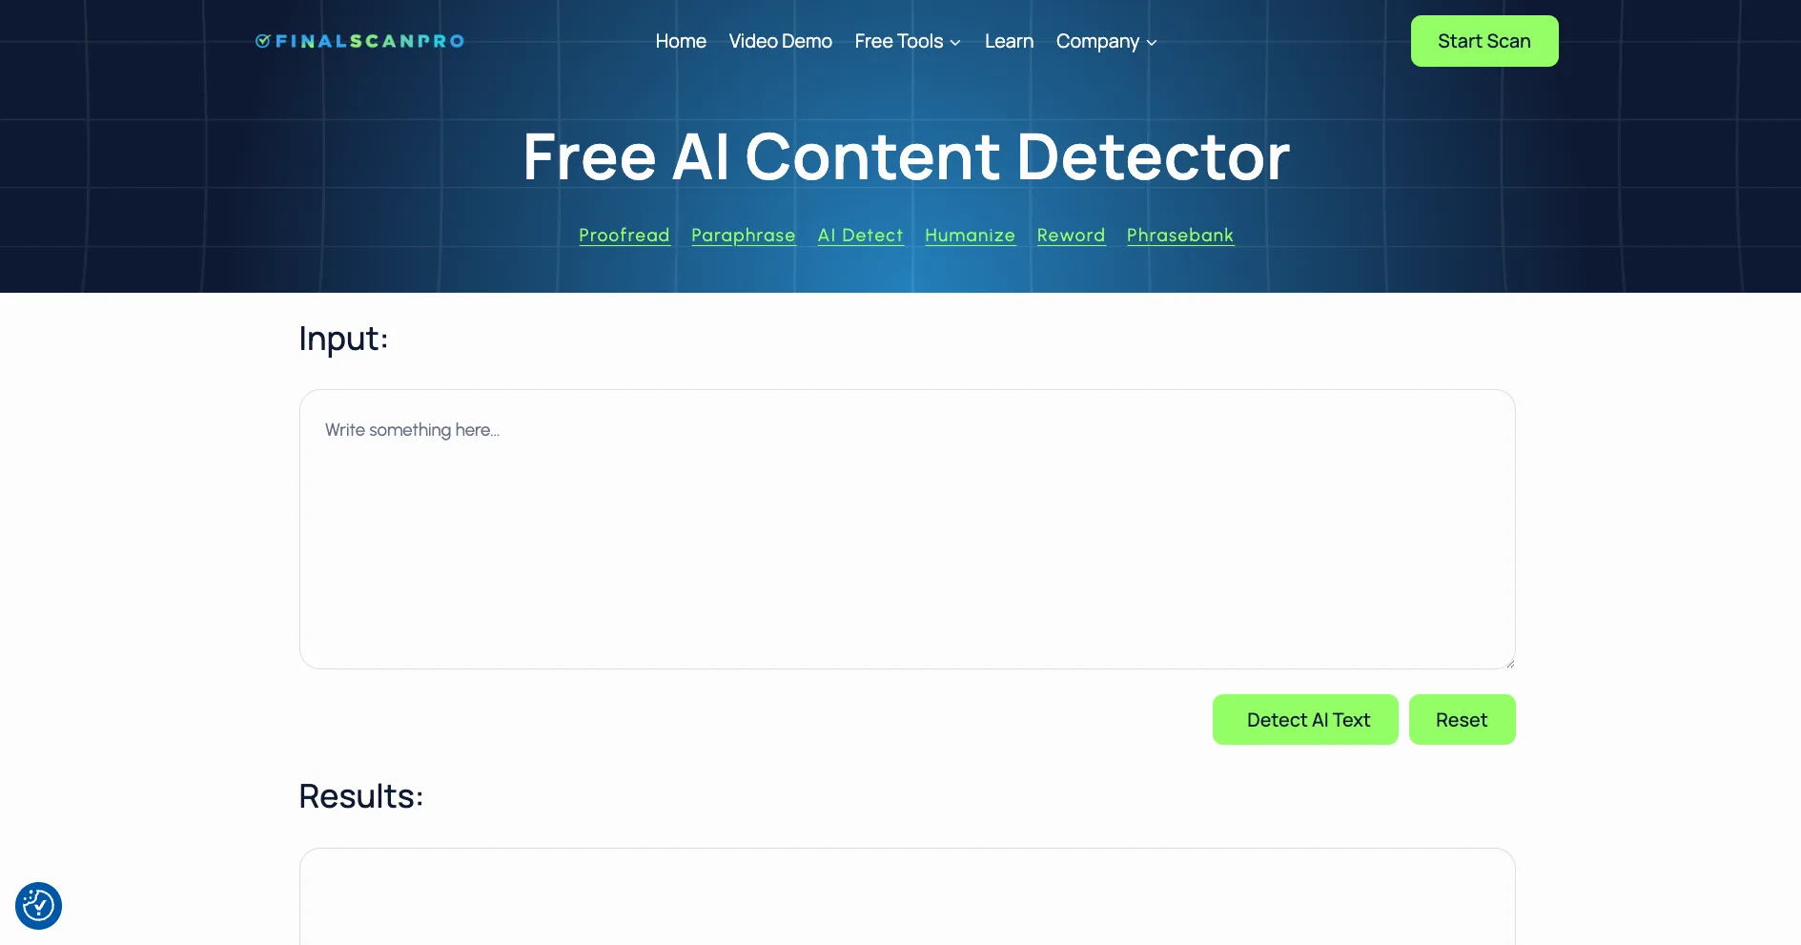Click the 'Results:' heading text
1801x945 pixels.
tap(360, 796)
